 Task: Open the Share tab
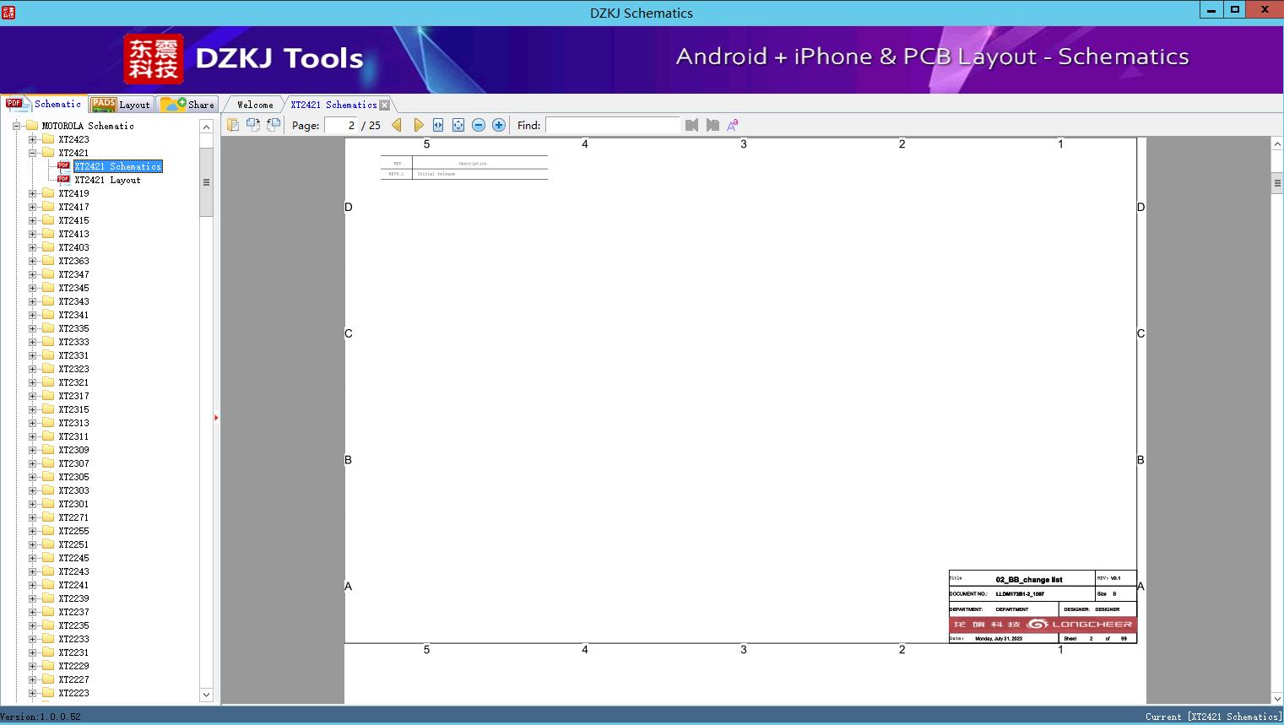[187, 105]
